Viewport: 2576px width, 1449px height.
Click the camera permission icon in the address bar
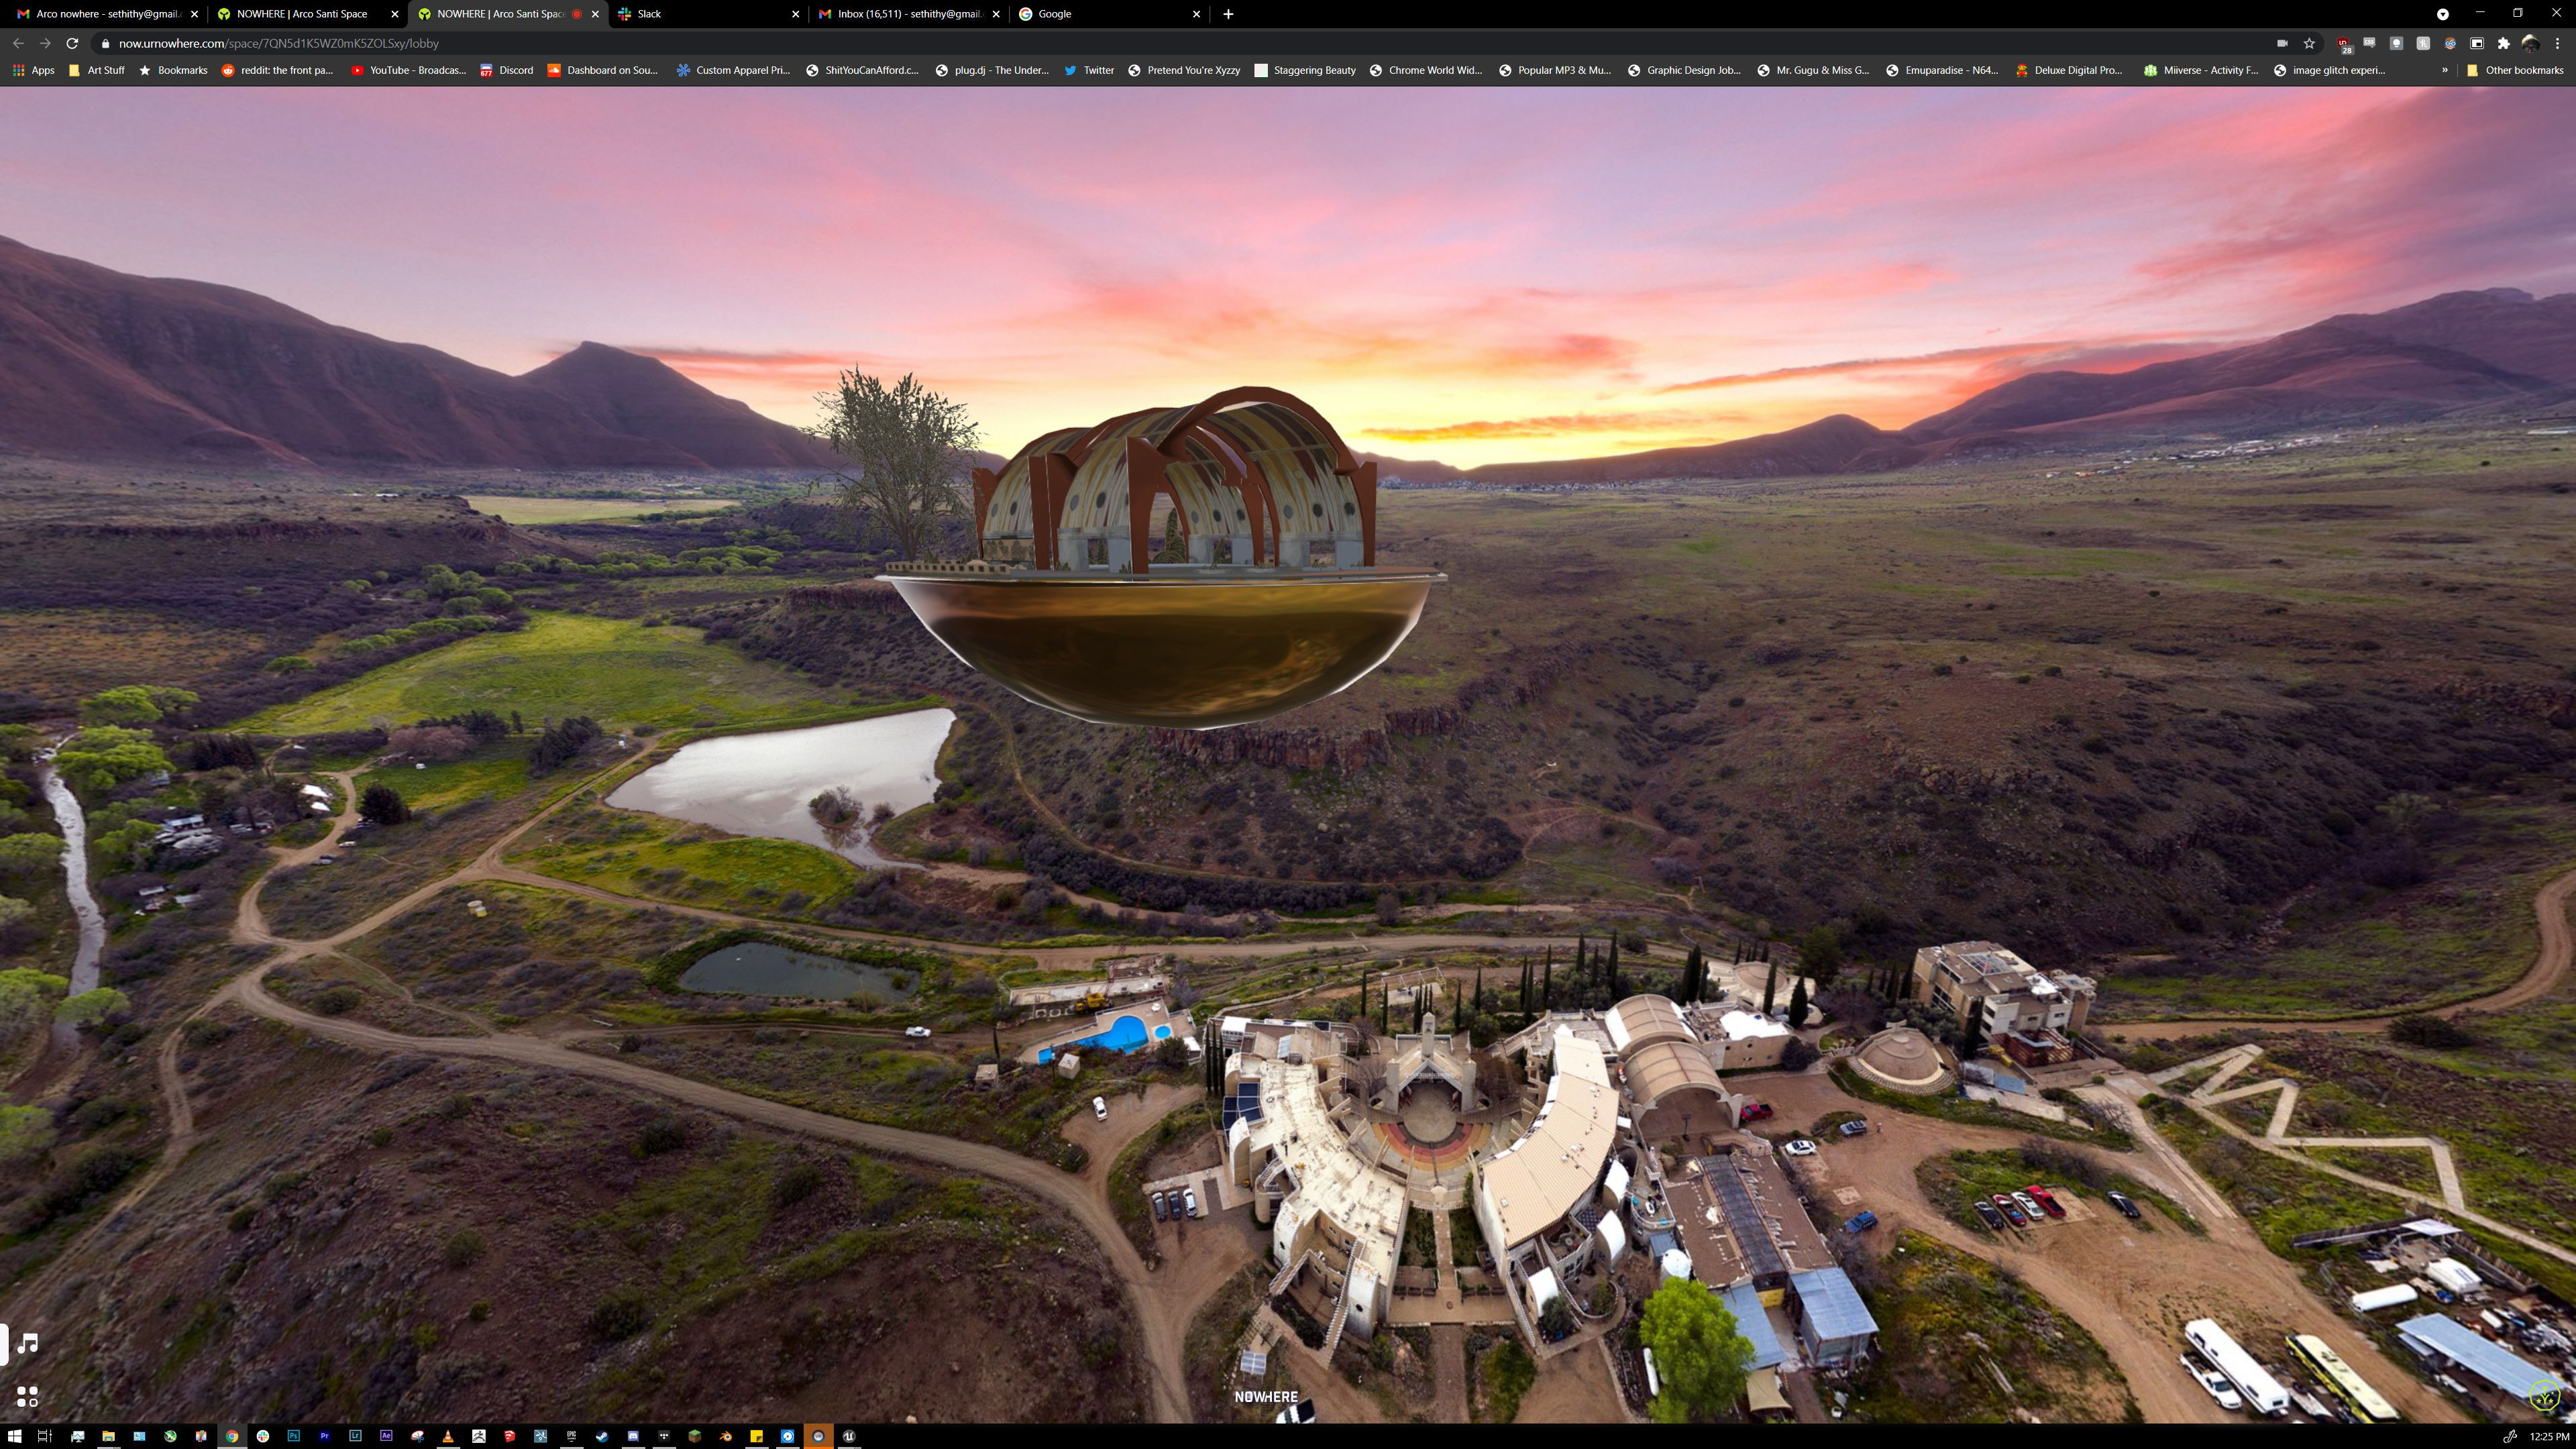pyautogui.click(x=2282, y=43)
